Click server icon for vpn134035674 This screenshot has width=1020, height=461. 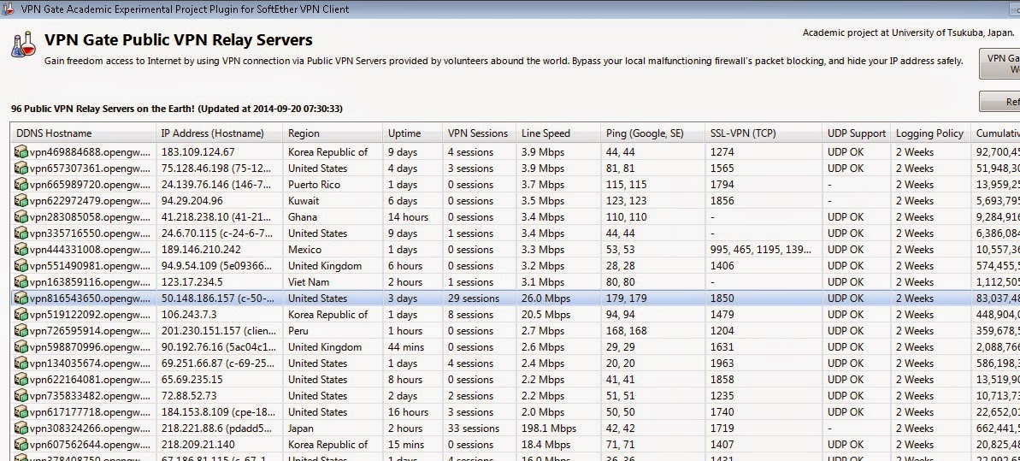point(21,364)
